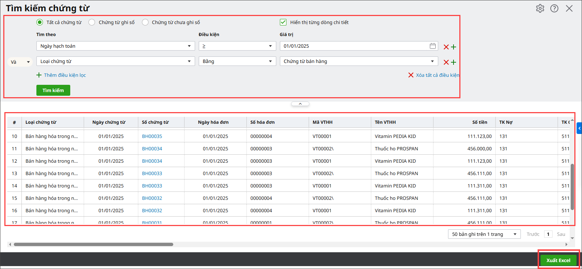582x269 pixels.
Task: Delete the Loại chứng từ filter row
Action: pos(446,62)
